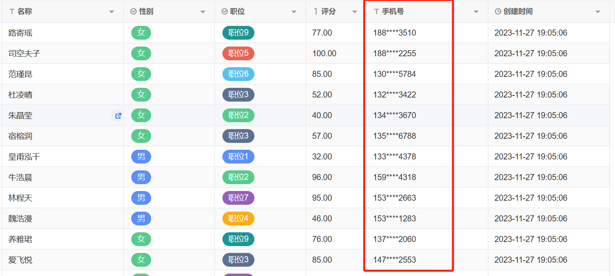Expand the 性别 column dropdown menu
The width and height of the screenshot is (615, 276).
coord(203,12)
